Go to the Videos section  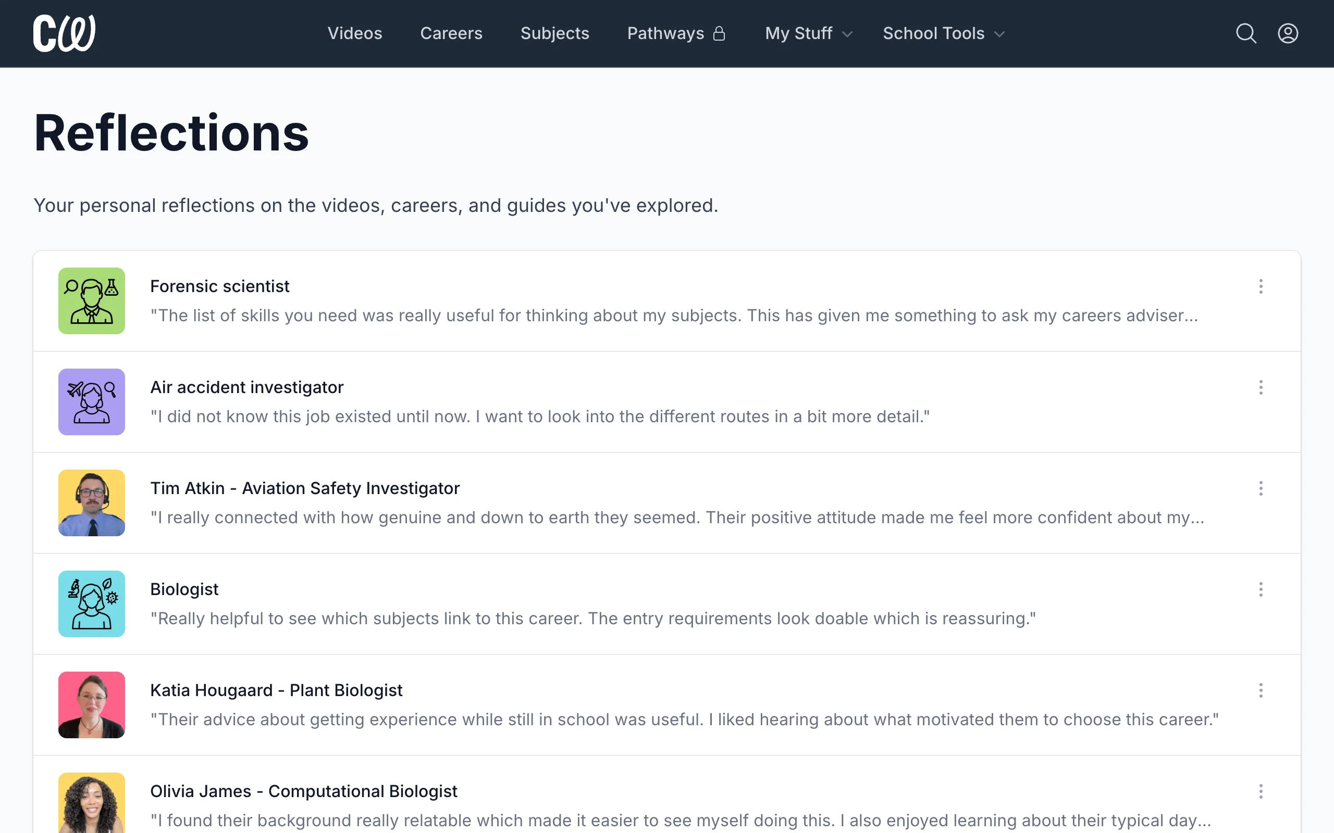tap(354, 33)
